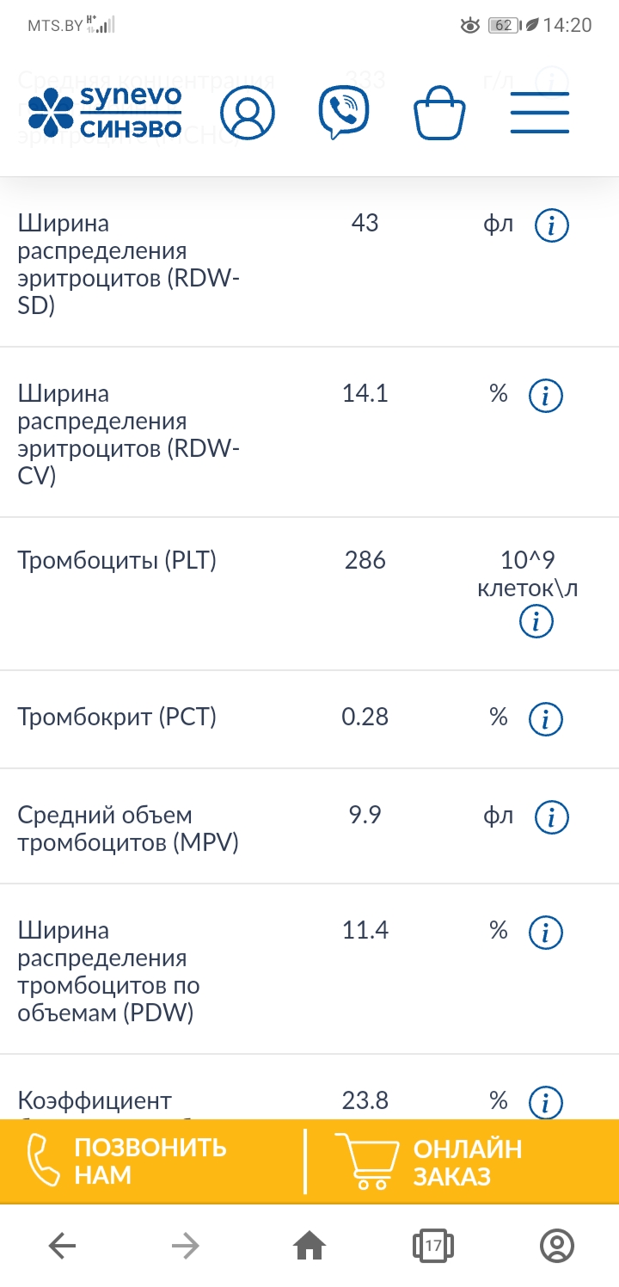The height and width of the screenshot is (1287, 619).
Task: Open the hamburger navigation menu
Action: (540, 113)
